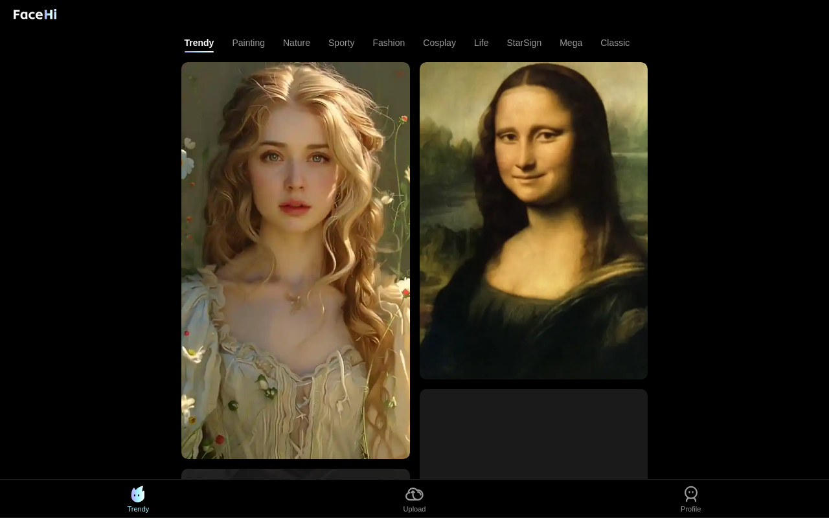Switch to the Nature tab
This screenshot has width=829, height=518.
click(x=297, y=43)
